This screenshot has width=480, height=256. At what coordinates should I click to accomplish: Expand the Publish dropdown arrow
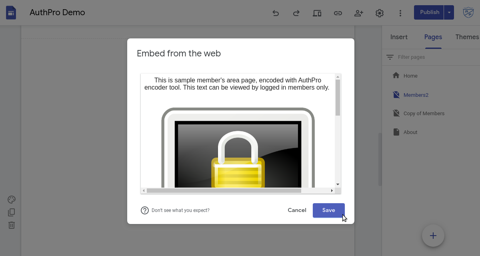coord(449,12)
